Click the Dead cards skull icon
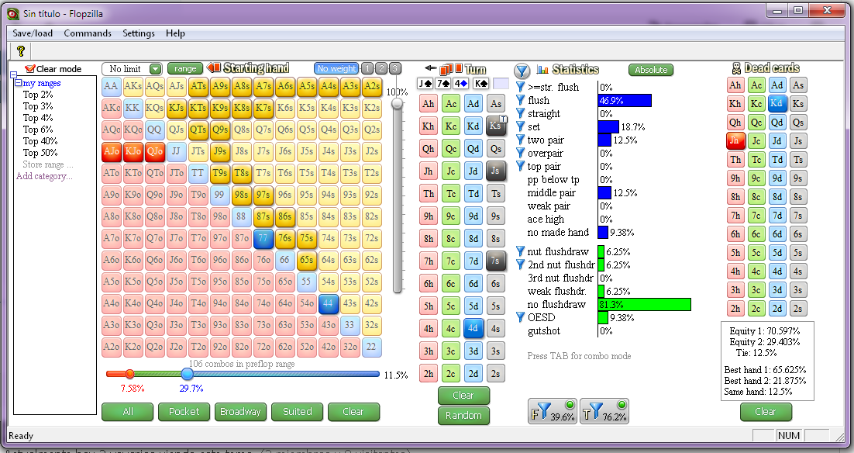Image resolution: width=854 pixels, height=453 pixels. (735, 69)
